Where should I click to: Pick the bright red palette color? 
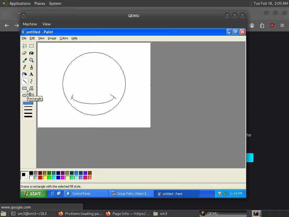pyautogui.click(x=40, y=177)
